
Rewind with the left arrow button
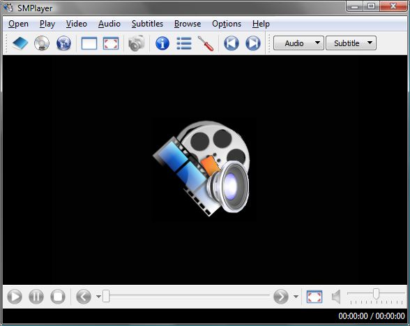pos(84,297)
